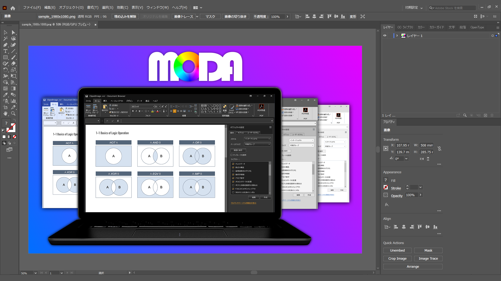
Task: Select the Hand tool
Action: tap(5, 114)
